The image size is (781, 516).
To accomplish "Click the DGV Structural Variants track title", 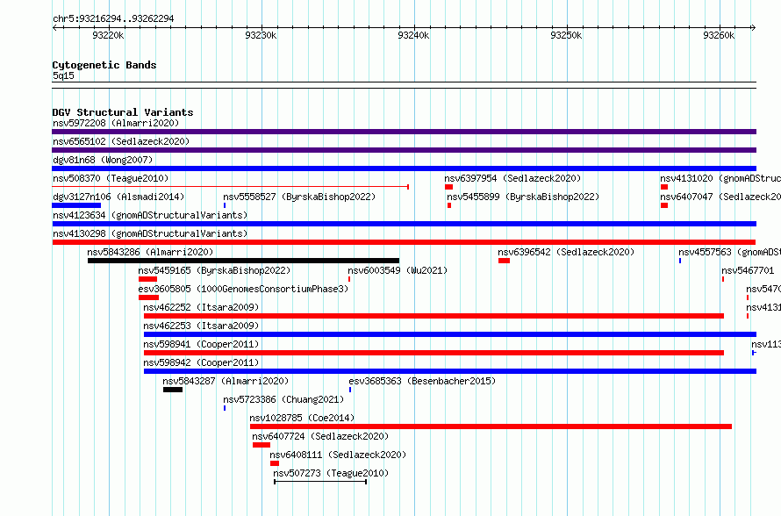I will pyautogui.click(x=123, y=112).
